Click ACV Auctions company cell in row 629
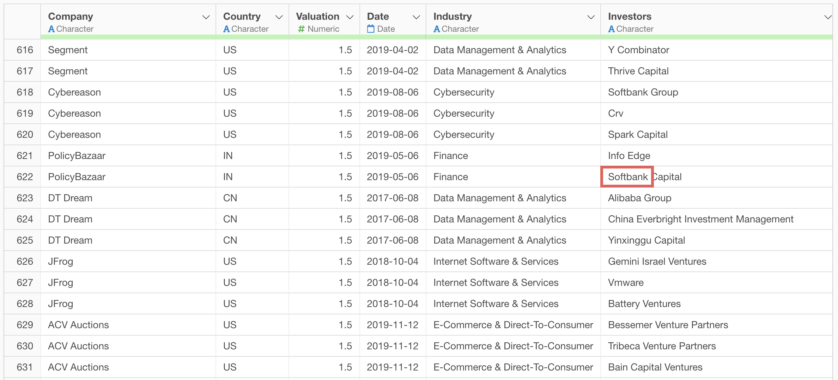This screenshot has height=380, width=838. coord(128,325)
